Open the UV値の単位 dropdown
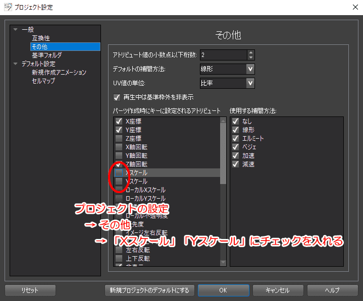The width and height of the screenshot is (363, 301). (x=227, y=83)
